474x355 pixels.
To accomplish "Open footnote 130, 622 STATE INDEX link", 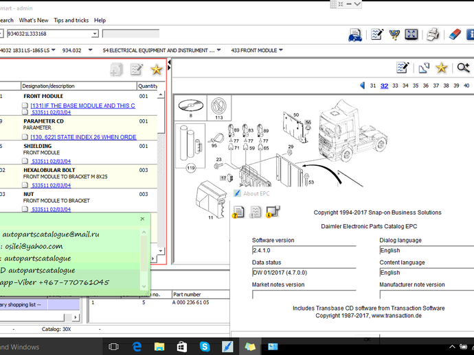I will point(83,137).
